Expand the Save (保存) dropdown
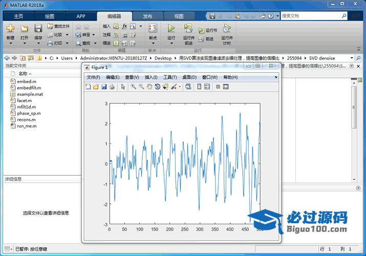366x256 pixels. point(38,44)
